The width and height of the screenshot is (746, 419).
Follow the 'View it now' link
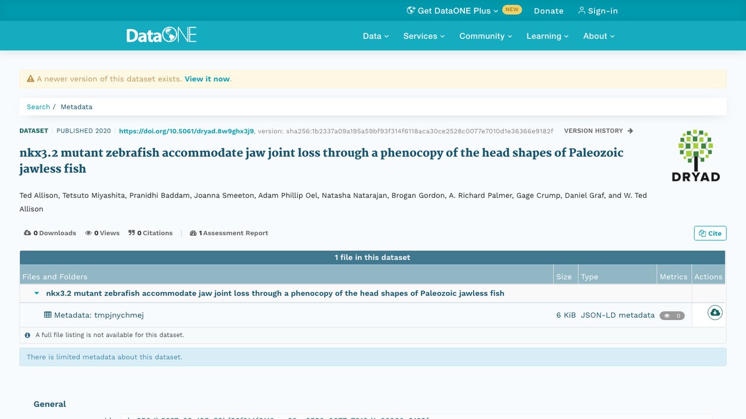(207, 79)
